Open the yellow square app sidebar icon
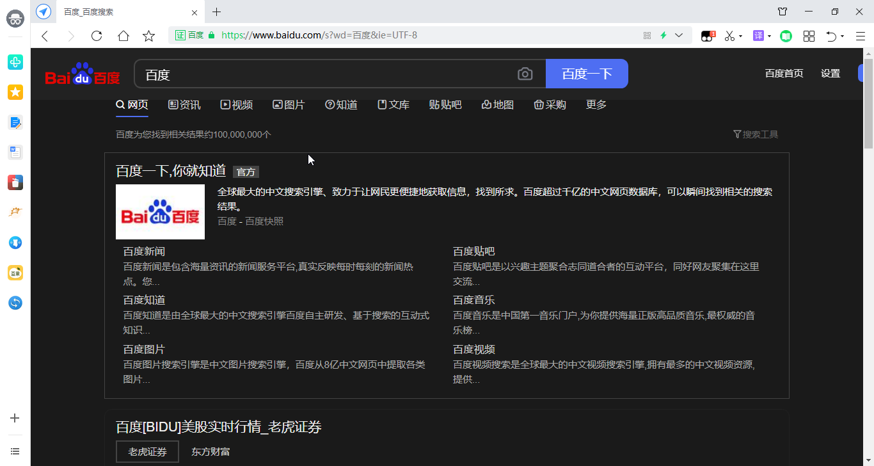This screenshot has height=466, width=874. tap(15, 273)
